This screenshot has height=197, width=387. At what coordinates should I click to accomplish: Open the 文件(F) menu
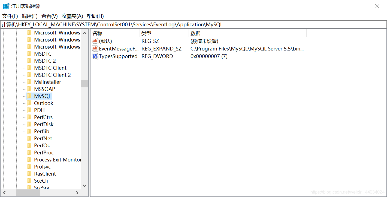pos(10,16)
